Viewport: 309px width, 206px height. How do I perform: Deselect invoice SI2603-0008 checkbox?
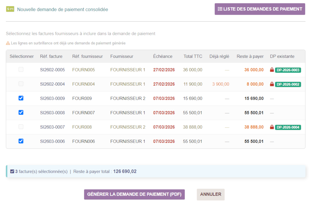pyautogui.click(x=21, y=112)
